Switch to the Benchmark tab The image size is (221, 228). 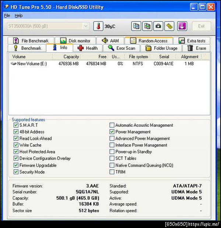27,48
